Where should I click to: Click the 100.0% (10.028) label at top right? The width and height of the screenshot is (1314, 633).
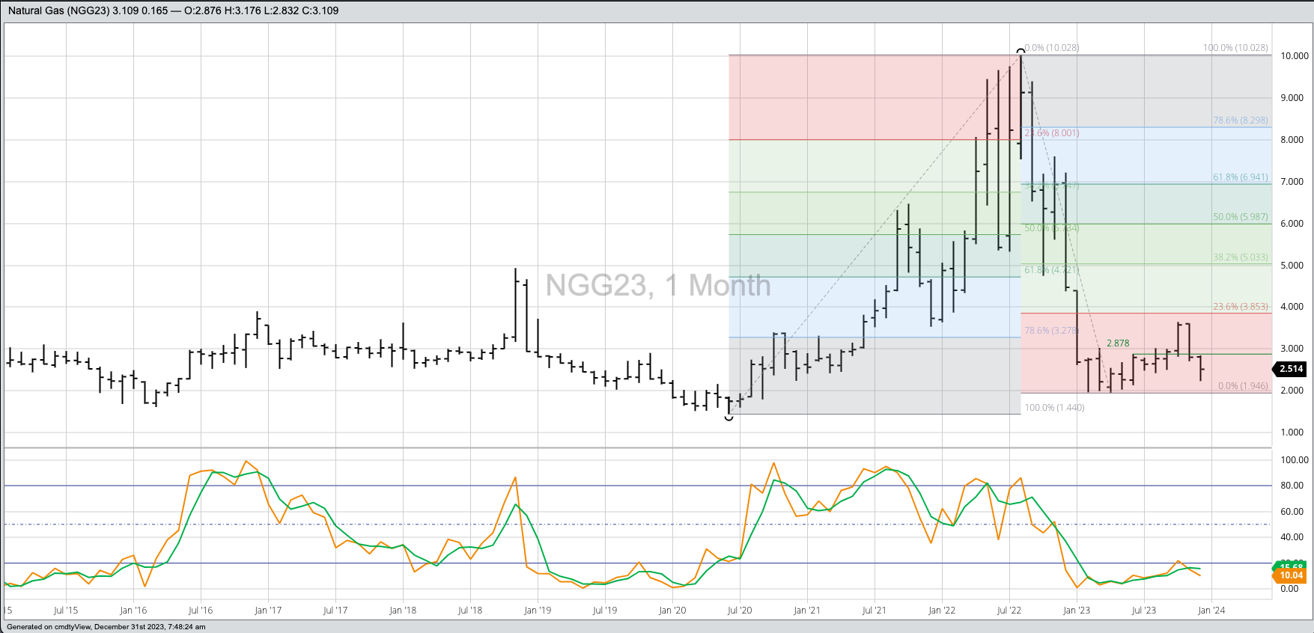point(1235,48)
